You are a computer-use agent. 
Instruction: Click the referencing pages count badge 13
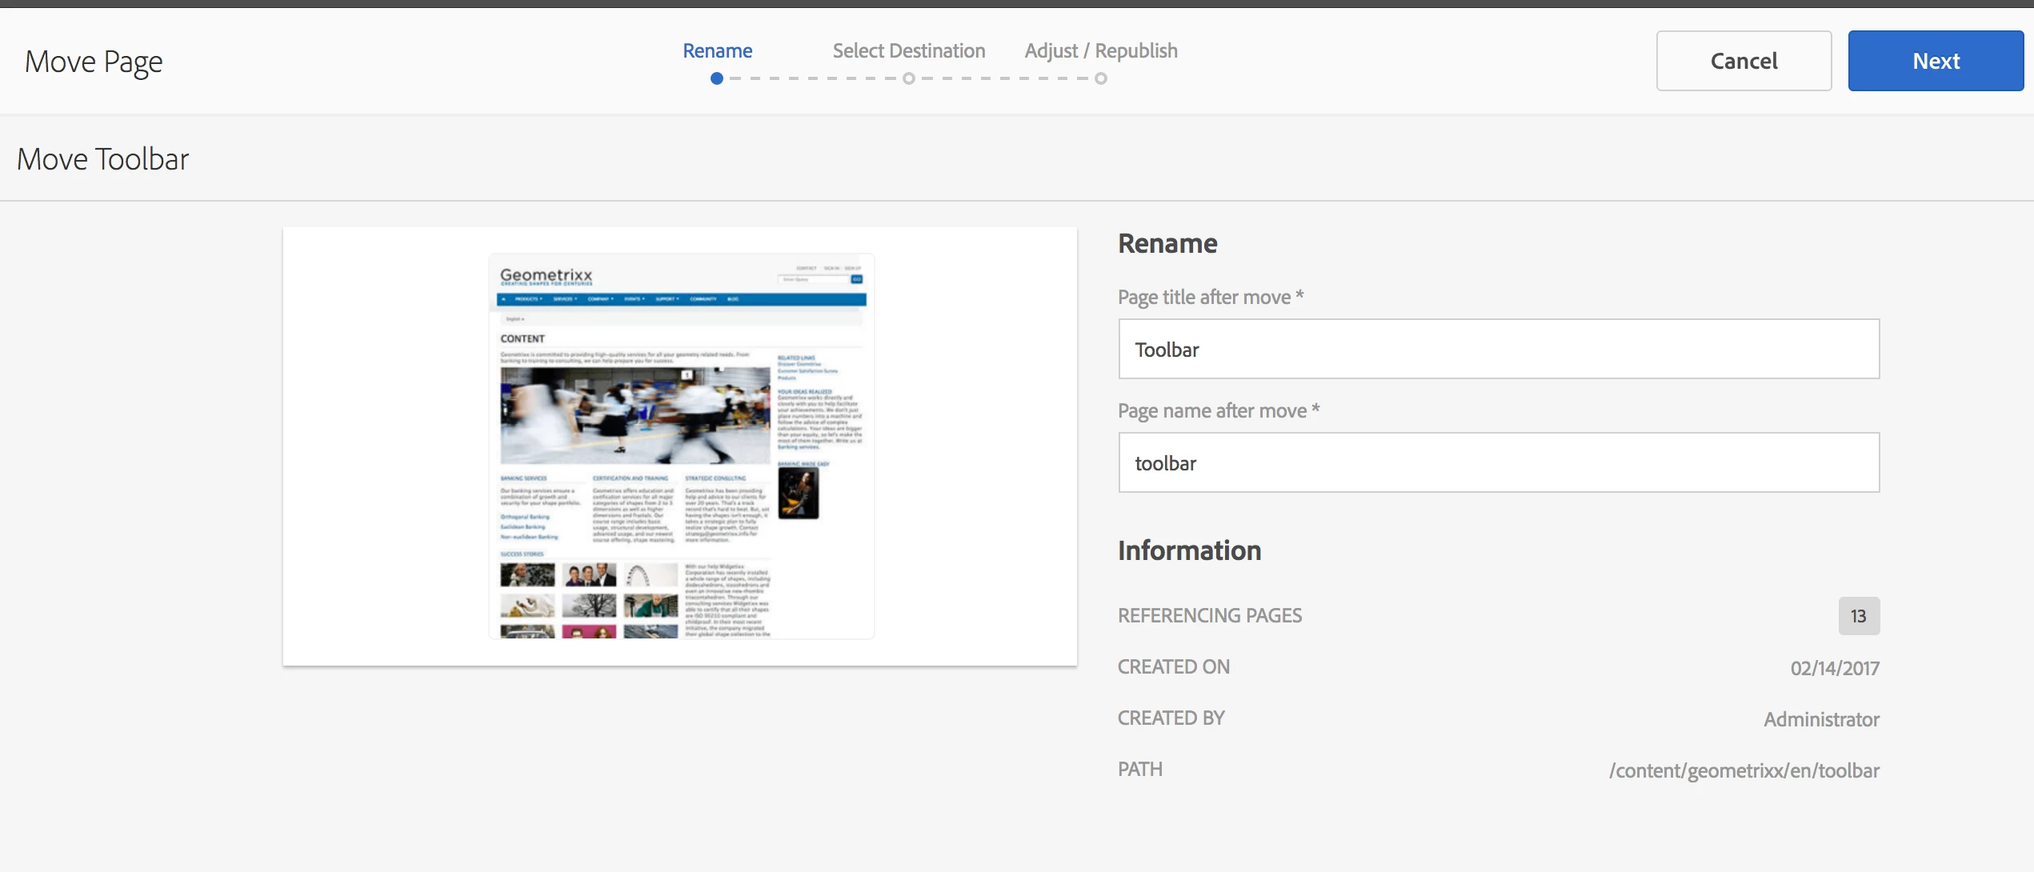(x=1858, y=616)
